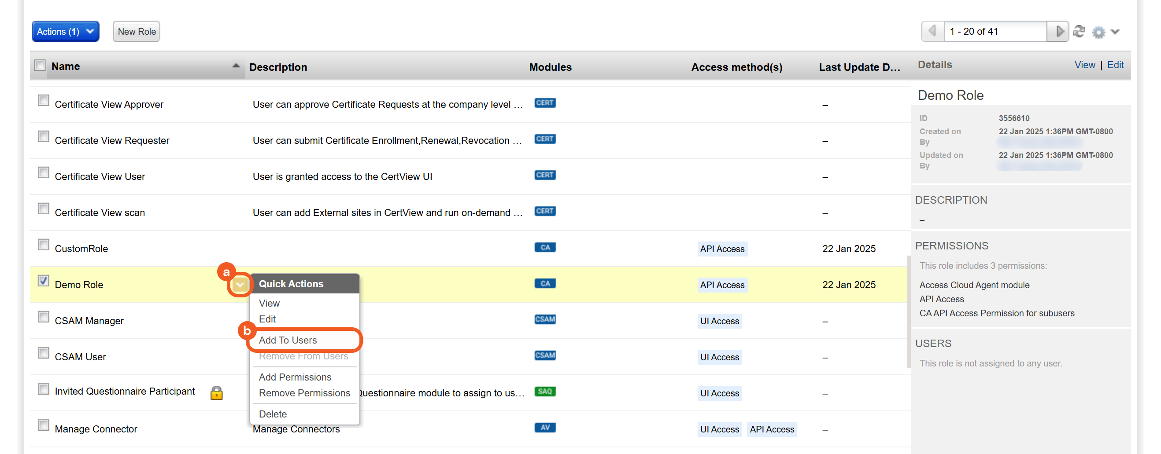The image size is (1161, 454).
Task: Expand the Demo Role quick actions arrow
Action: tap(240, 284)
